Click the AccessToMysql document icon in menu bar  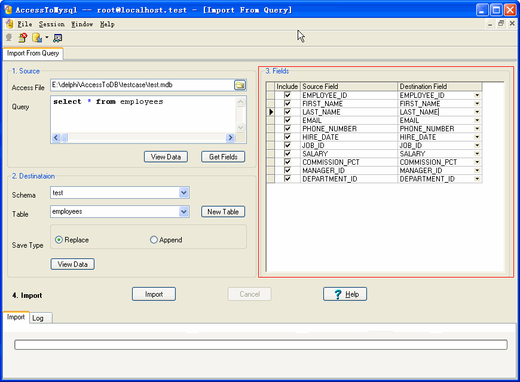10,24
